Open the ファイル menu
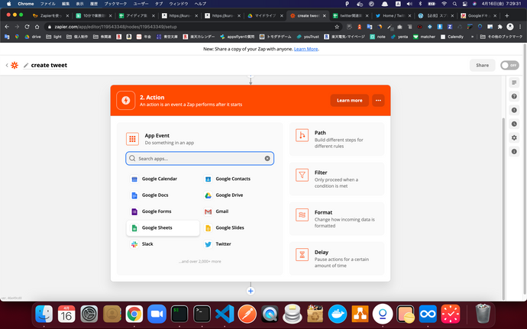527x329 pixels. [x=47, y=4]
